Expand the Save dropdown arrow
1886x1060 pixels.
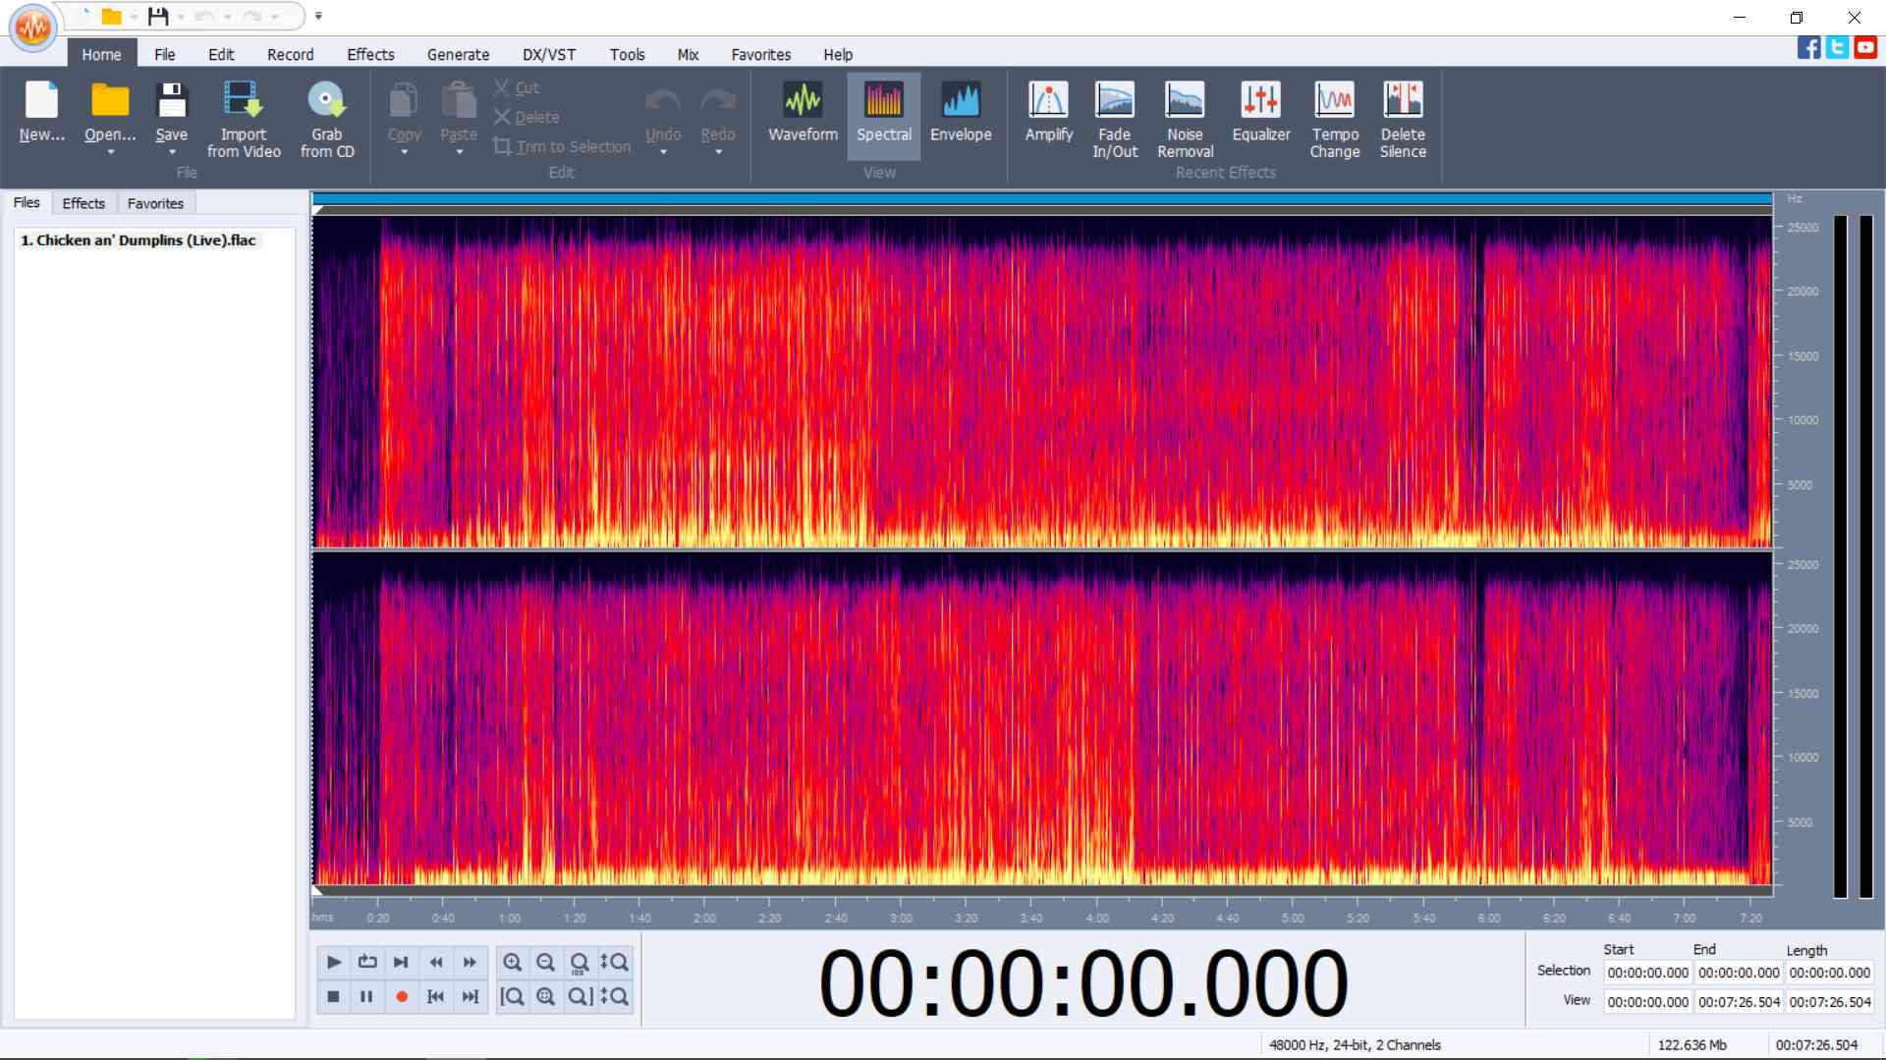(x=172, y=152)
